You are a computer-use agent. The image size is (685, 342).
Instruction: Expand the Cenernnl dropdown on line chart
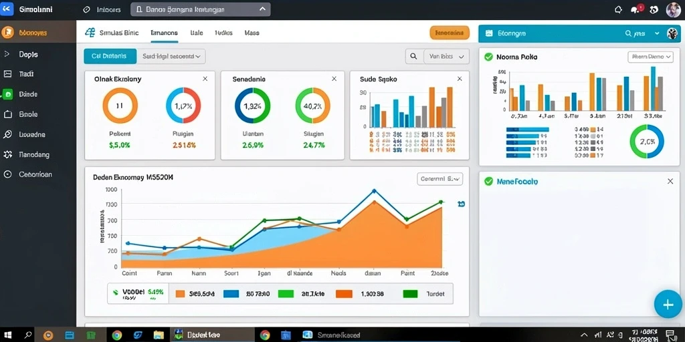point(440,179)
